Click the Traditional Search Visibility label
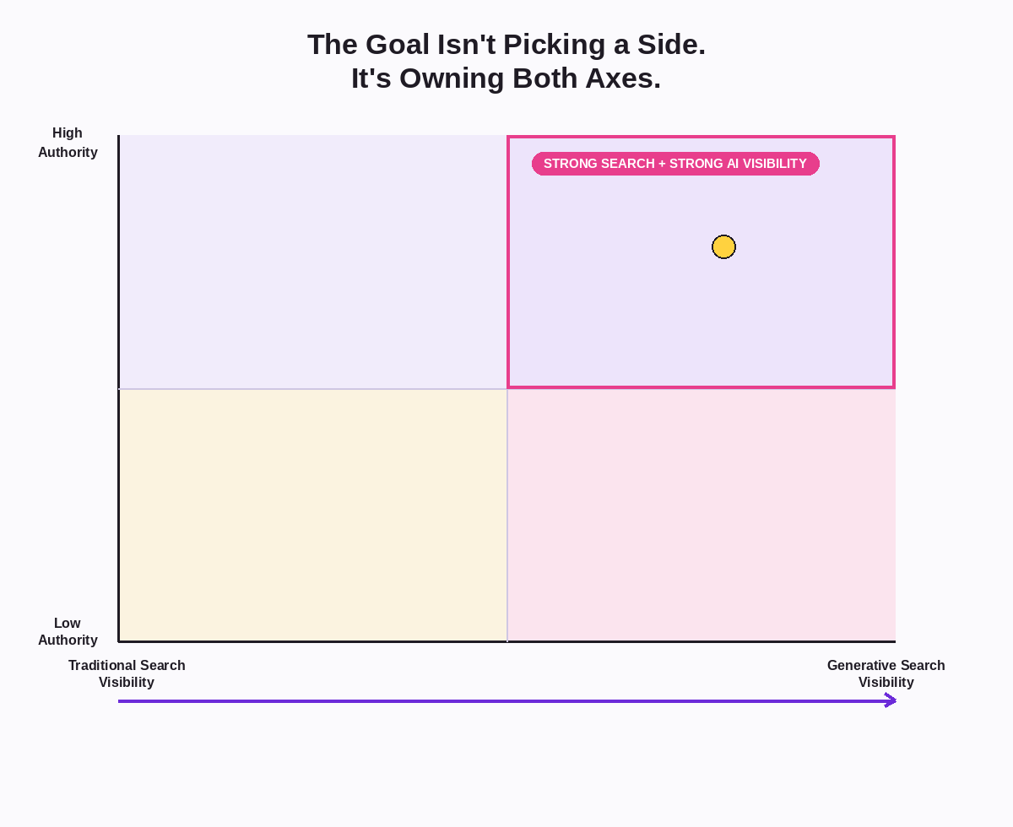This screenshot has width=1013, height=827. (x=127, y=673)
